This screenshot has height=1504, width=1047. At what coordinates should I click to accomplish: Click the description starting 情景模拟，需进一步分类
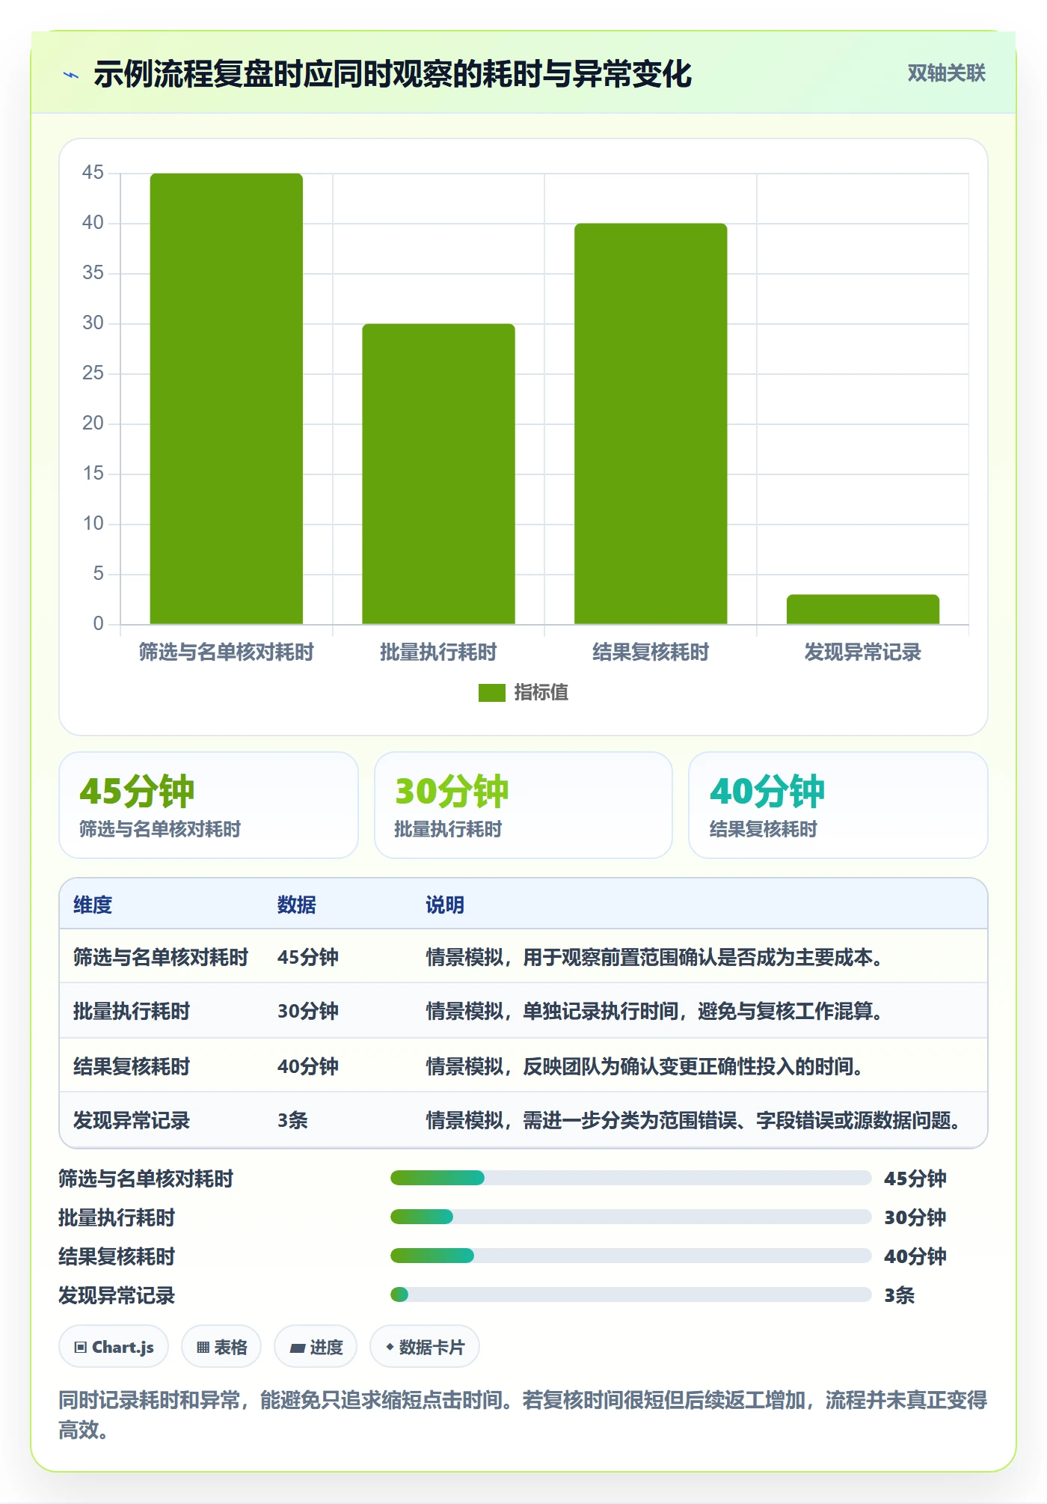[693, 1121]
